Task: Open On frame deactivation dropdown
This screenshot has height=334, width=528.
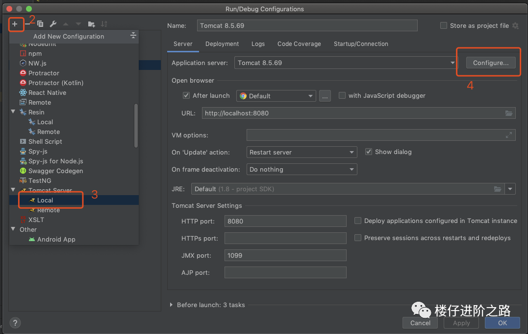Action: (302, 169)
